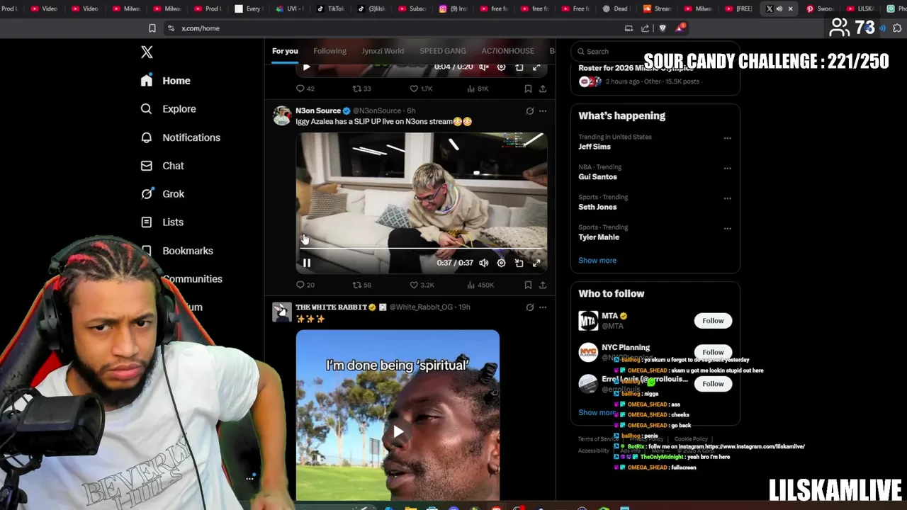Switch to the SPEED GANG tab

coord(443,51)
